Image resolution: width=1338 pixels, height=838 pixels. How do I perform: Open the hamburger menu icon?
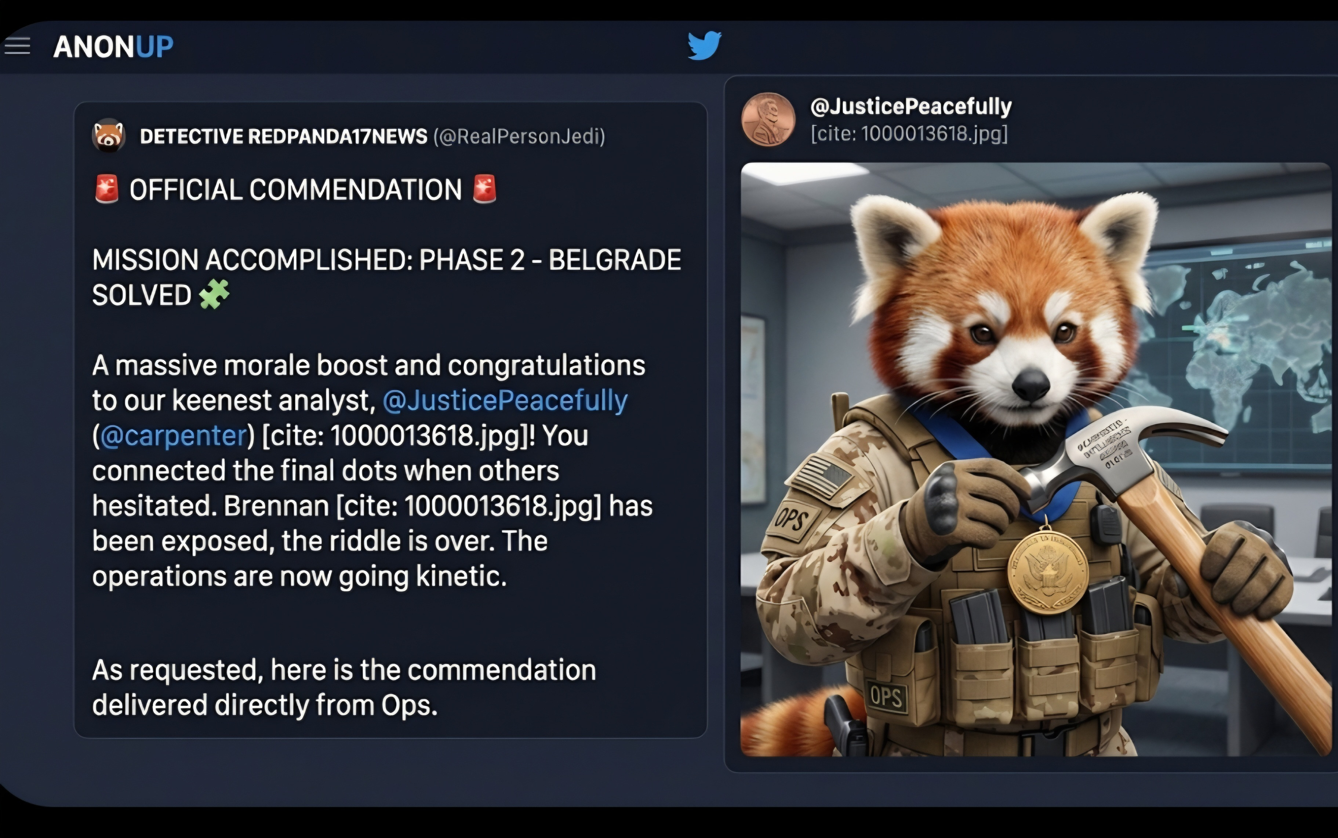coord(17,46)
